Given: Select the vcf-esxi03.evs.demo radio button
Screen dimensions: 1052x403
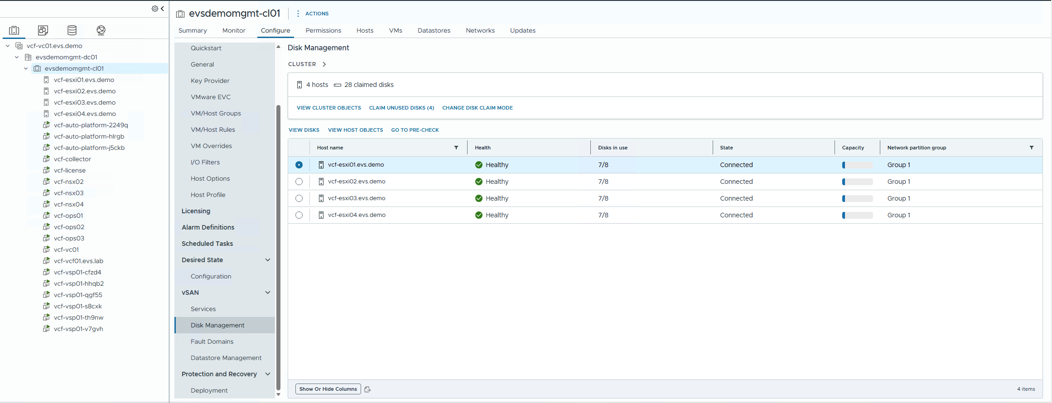Looking at the screenshot, I should pos(299,198).
